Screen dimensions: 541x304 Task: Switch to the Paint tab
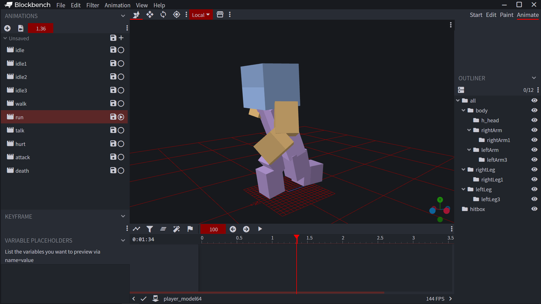[x=506, y=15]
